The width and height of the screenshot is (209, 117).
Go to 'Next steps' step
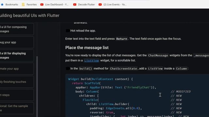17,95
